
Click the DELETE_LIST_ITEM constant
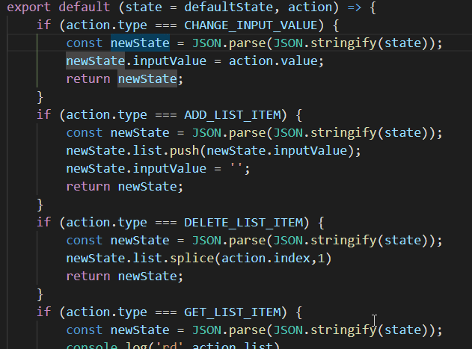coord(243,223)
